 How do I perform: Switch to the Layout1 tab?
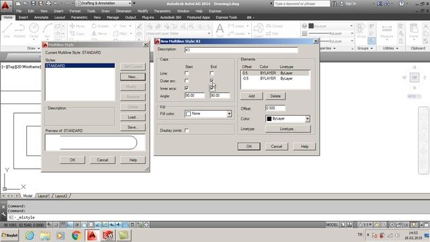pos(44,196)
